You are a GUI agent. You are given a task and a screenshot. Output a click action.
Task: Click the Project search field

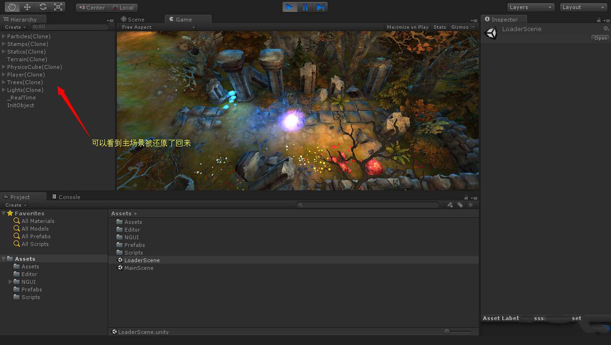tap(367, 205)
